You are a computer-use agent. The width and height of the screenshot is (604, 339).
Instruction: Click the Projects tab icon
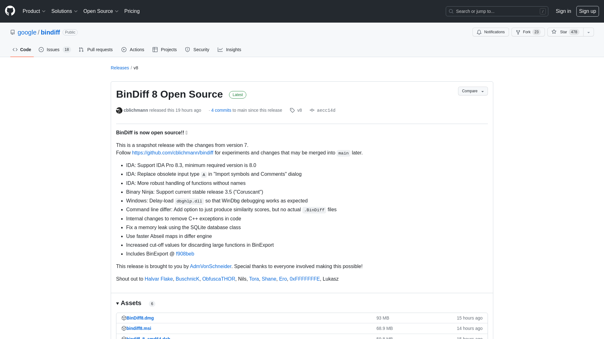[x=155, y=50]
